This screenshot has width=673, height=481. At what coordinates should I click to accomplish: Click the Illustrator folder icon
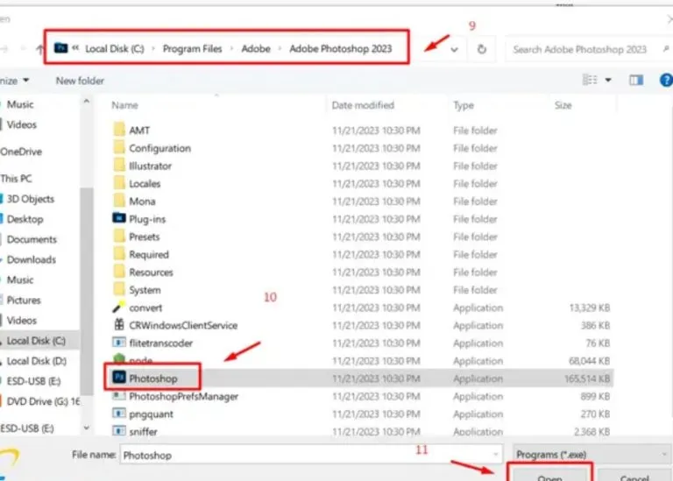(119, 165)
